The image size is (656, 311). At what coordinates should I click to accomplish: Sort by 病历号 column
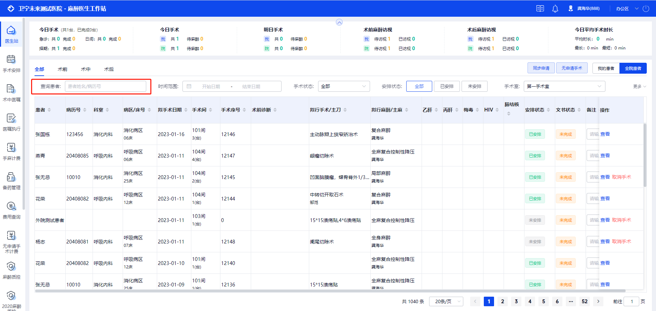point(85,110)
